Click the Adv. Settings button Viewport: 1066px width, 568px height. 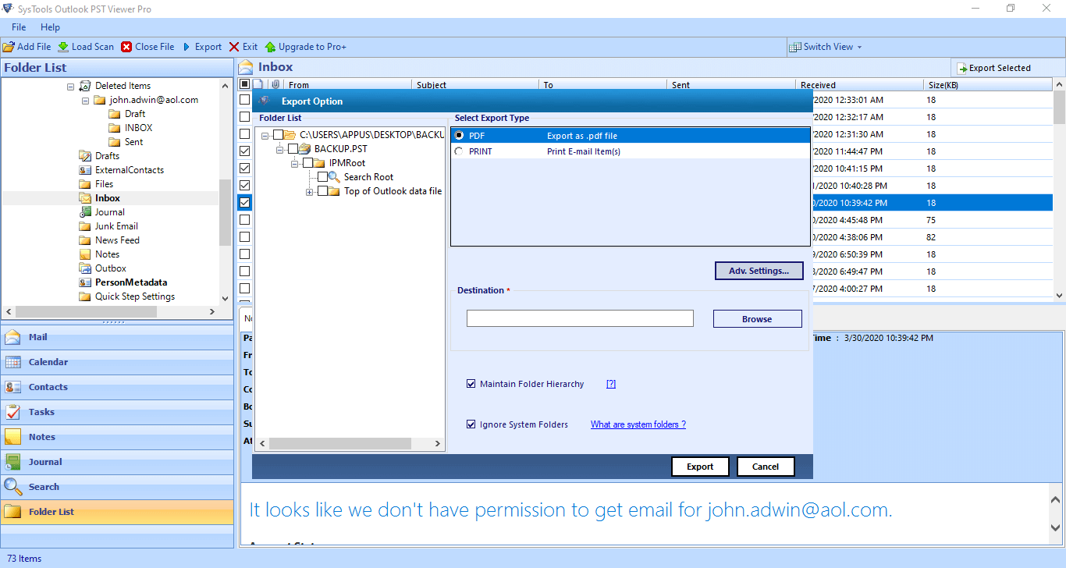pyautogui.click(x=759, y=271)
